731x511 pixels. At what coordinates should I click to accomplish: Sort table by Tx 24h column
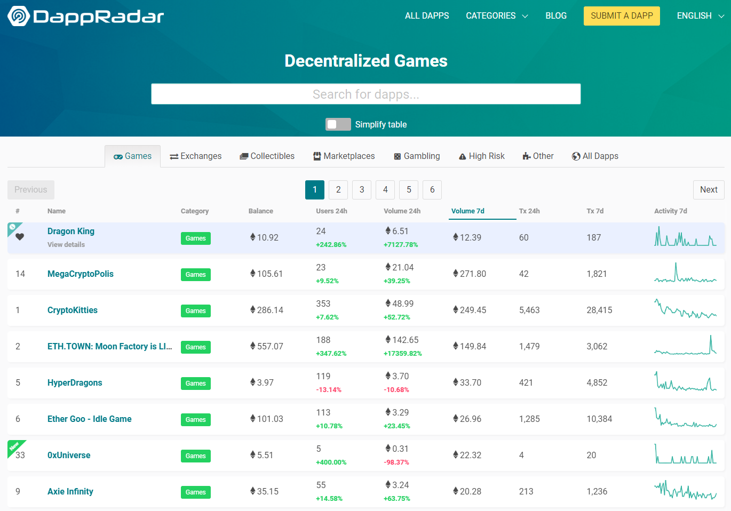[529, 211]
